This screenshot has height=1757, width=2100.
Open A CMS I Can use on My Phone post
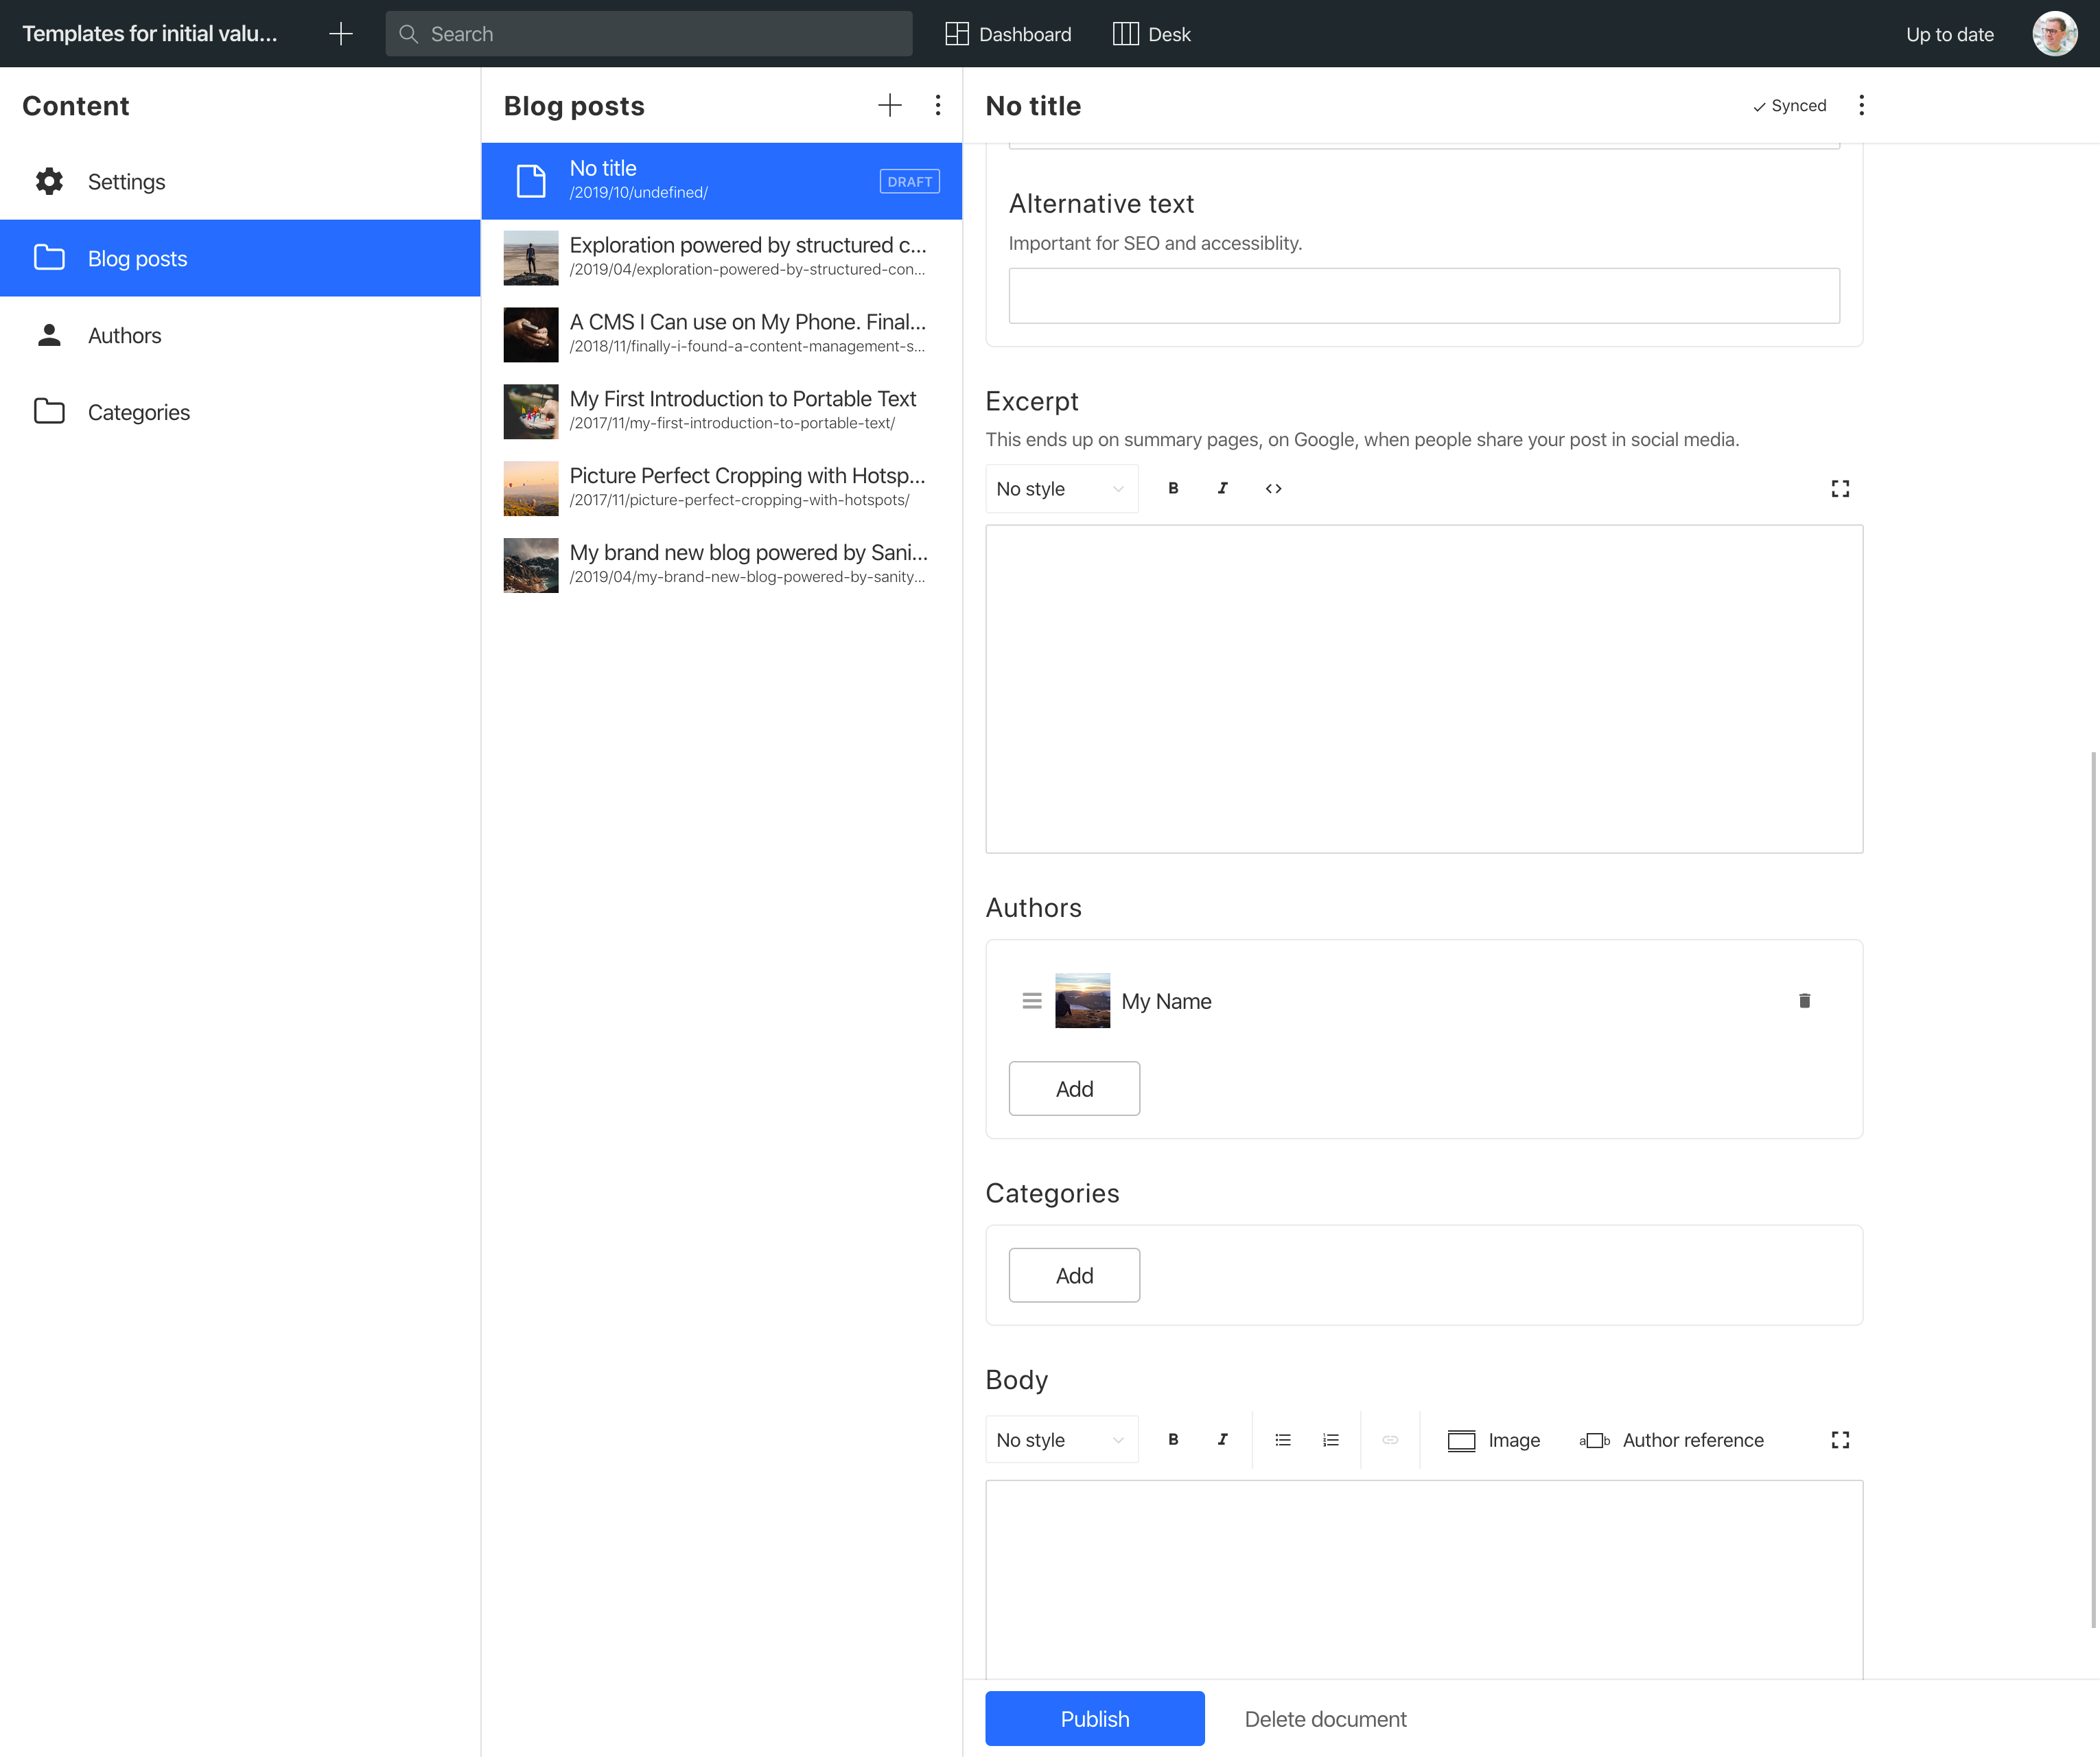tap(721, 335)
